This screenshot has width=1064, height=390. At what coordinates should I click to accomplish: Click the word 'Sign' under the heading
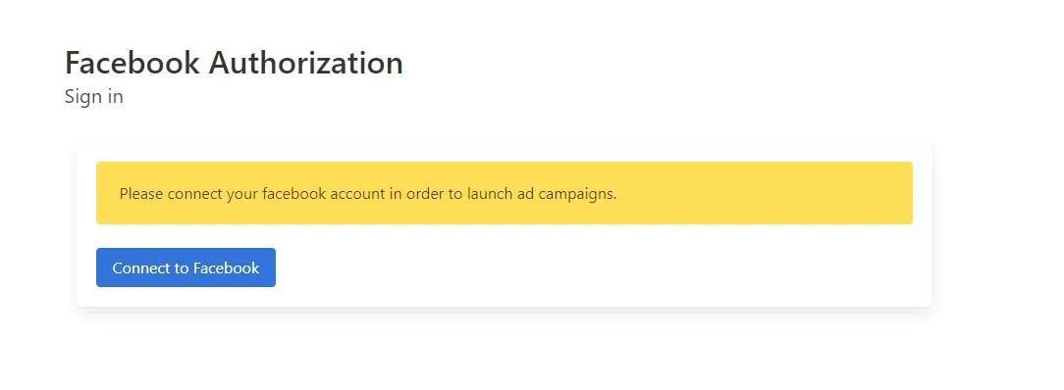82,97
